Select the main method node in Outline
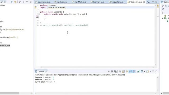 (168, 21)
